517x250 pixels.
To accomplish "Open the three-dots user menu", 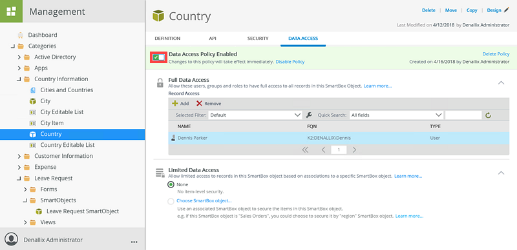I will tap(134, 242).
